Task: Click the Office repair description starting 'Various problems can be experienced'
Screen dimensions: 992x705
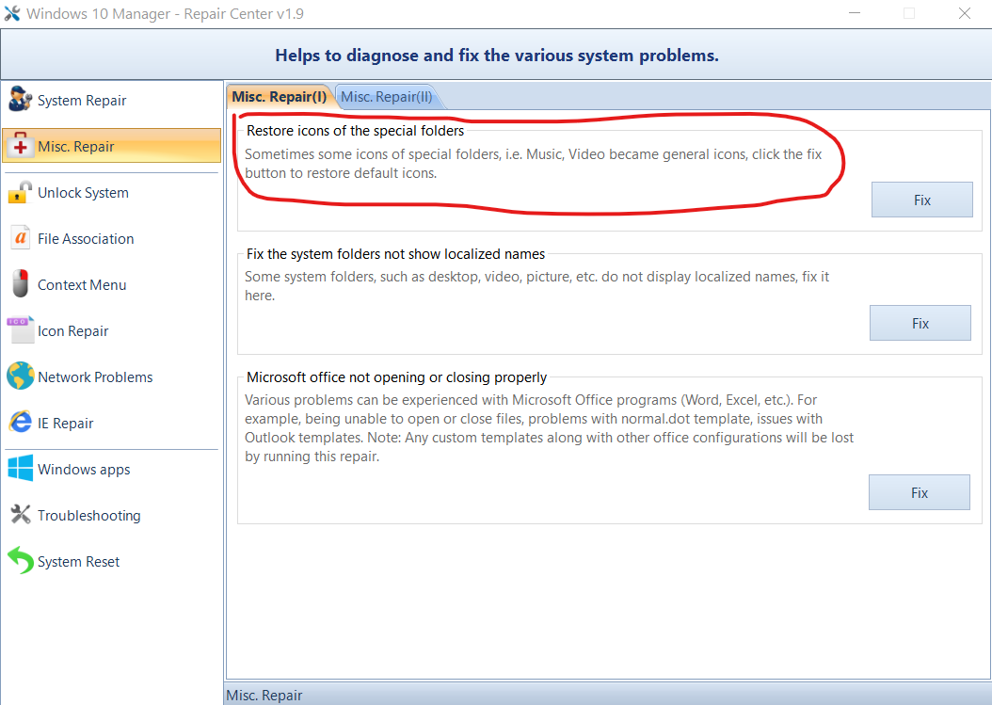Action: coord(549,428)
